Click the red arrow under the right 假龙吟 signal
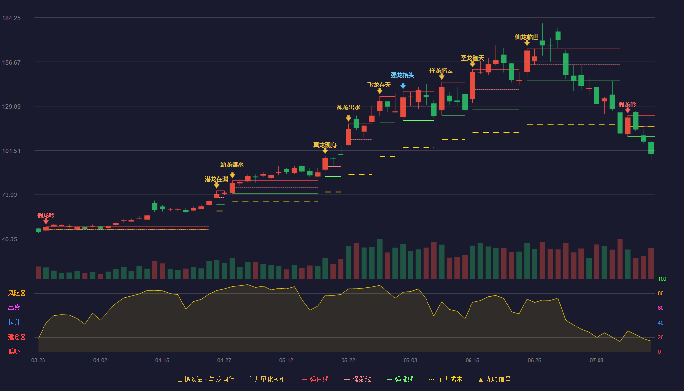 627,110
